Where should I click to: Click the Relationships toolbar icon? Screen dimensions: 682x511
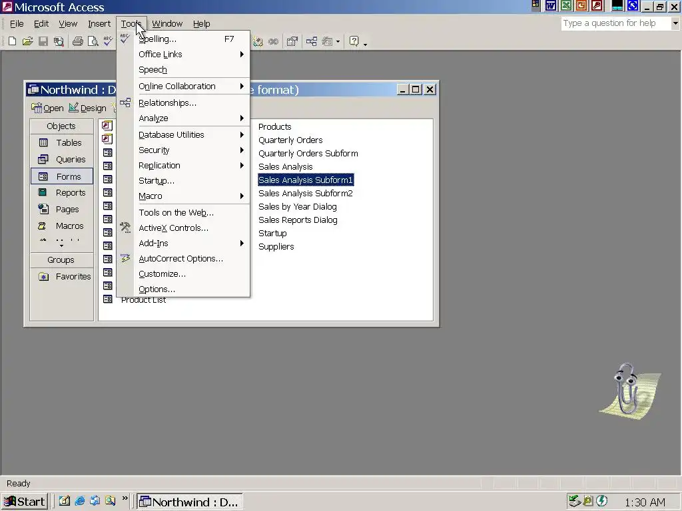tap(312, 41)
